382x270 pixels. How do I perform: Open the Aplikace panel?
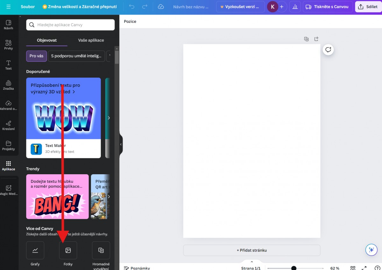(x=9, y=166)
